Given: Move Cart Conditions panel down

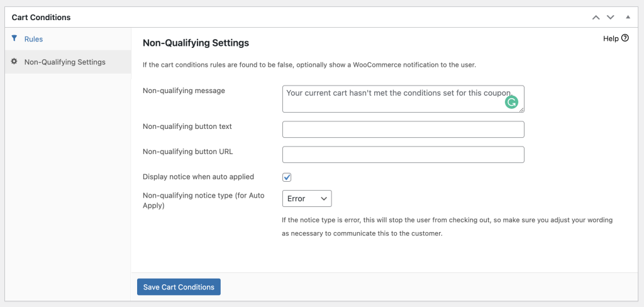Looking at the screenshot, I should 611,17.
